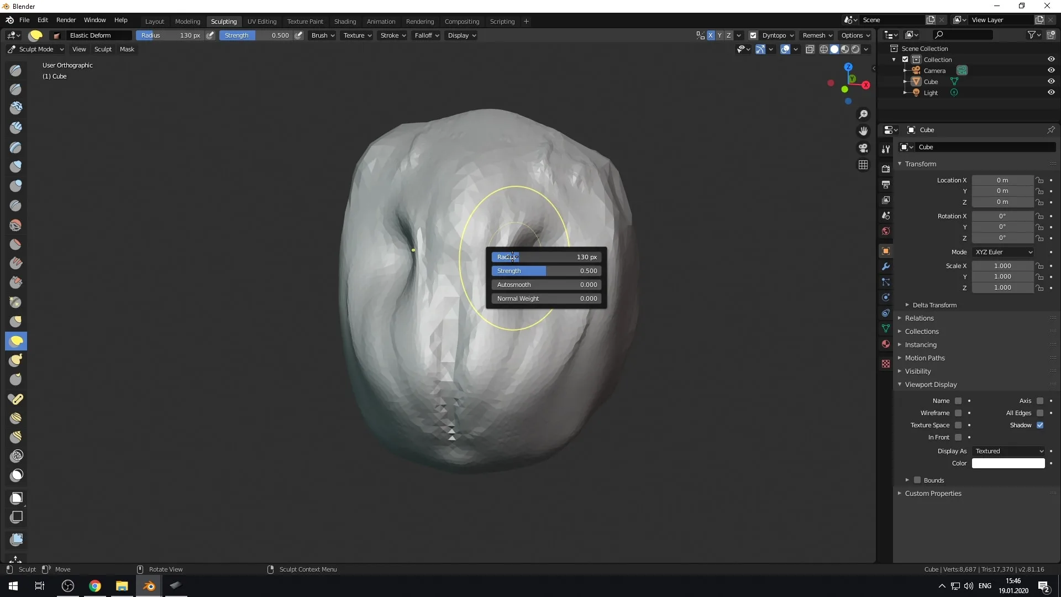The image size is (1061, 597).
Task: Click the Radius input field value
Action: (586, 256)
